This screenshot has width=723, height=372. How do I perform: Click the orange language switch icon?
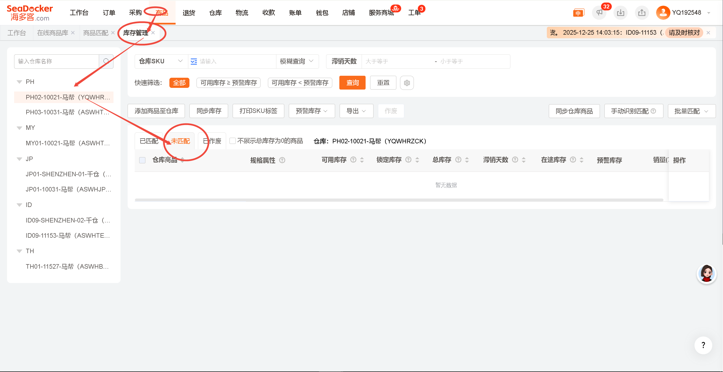click(x=578, y=13)
